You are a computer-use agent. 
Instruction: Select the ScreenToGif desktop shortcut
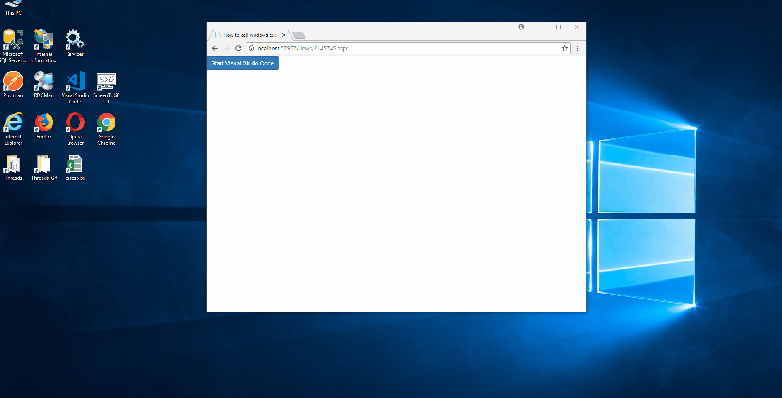point(106,88)
